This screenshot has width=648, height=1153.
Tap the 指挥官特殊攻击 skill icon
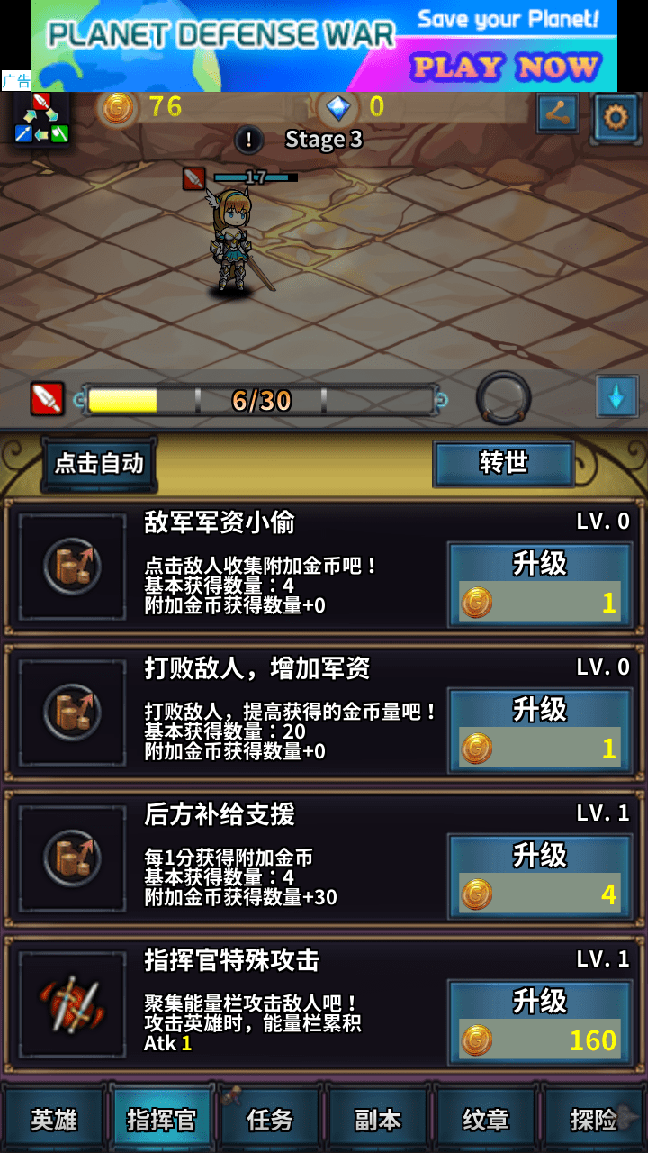click(72, 1004)
